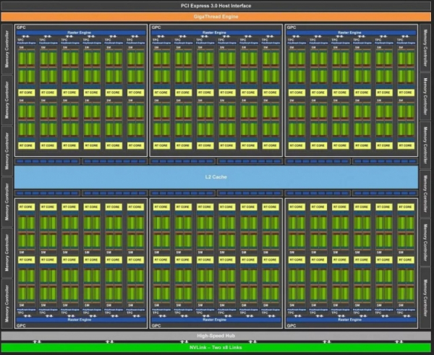Select the orange GigaThread Engine block
Screen dimensions: 434x355
coord(216,15)
